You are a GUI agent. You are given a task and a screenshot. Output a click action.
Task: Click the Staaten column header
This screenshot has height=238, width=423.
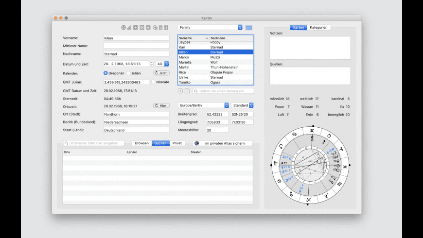coord(222,153)
